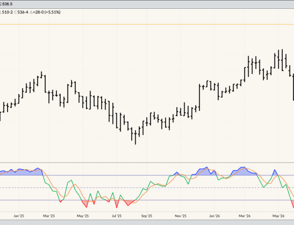Image resolution: width=294 pixels, height=225 pixels.
Task: Select the orange horizontal line on price chart
Action: pos(147,25)
